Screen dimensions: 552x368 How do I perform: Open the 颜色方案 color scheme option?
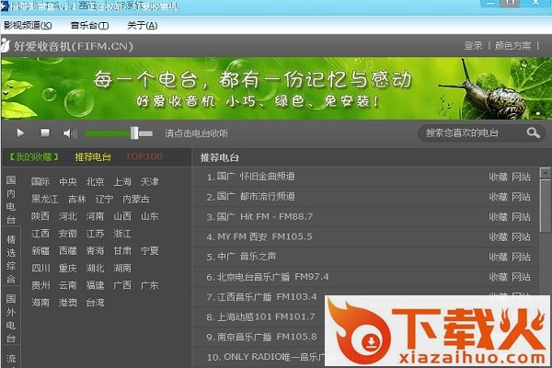pyautogui.click(x=513, y=46)
